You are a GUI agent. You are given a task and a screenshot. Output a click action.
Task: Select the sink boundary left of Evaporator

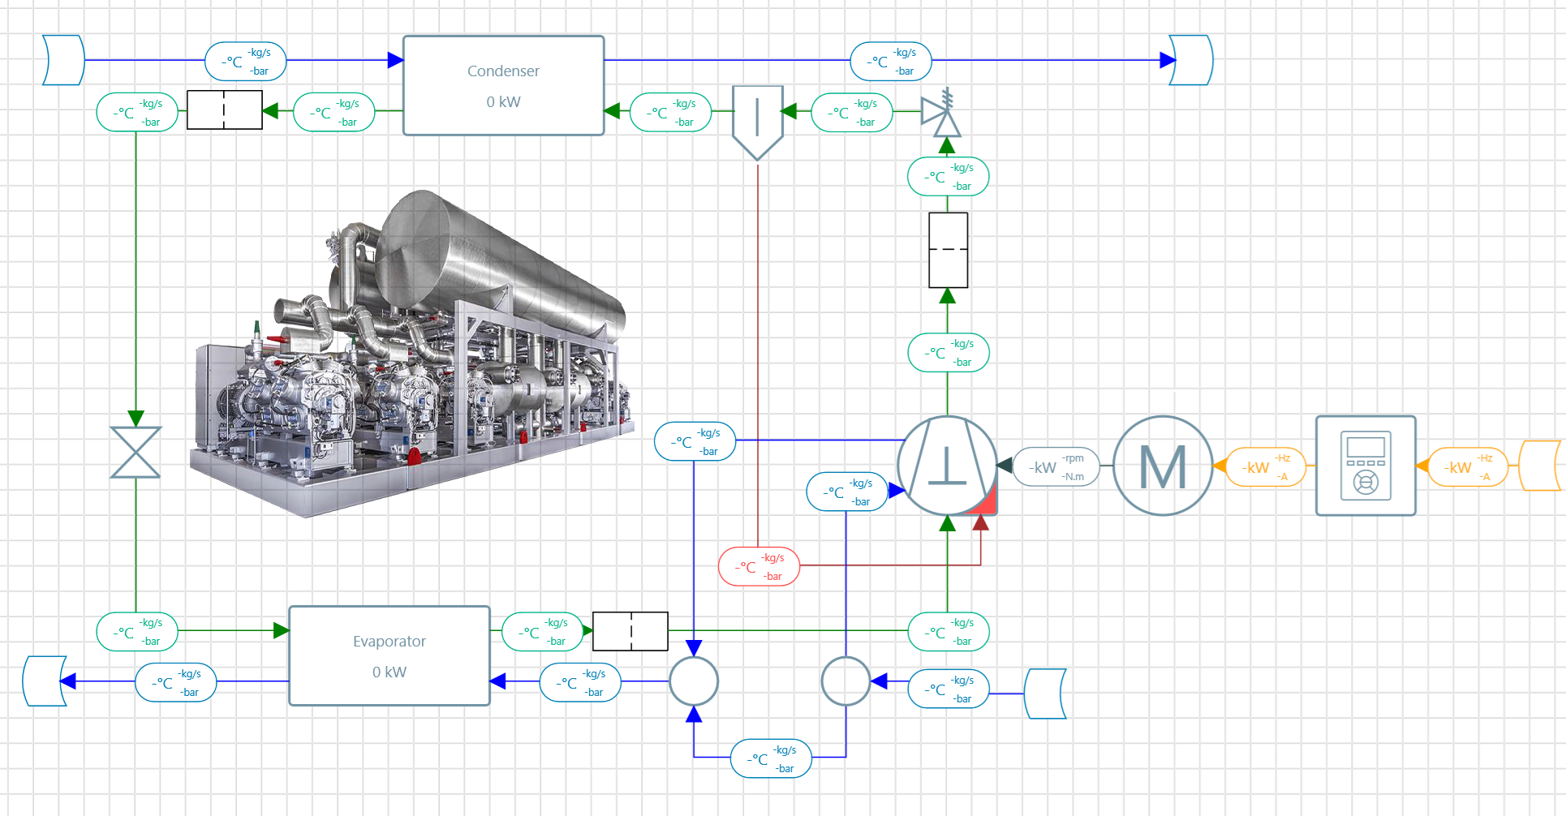pyautogui.click(x=45, y=681)
